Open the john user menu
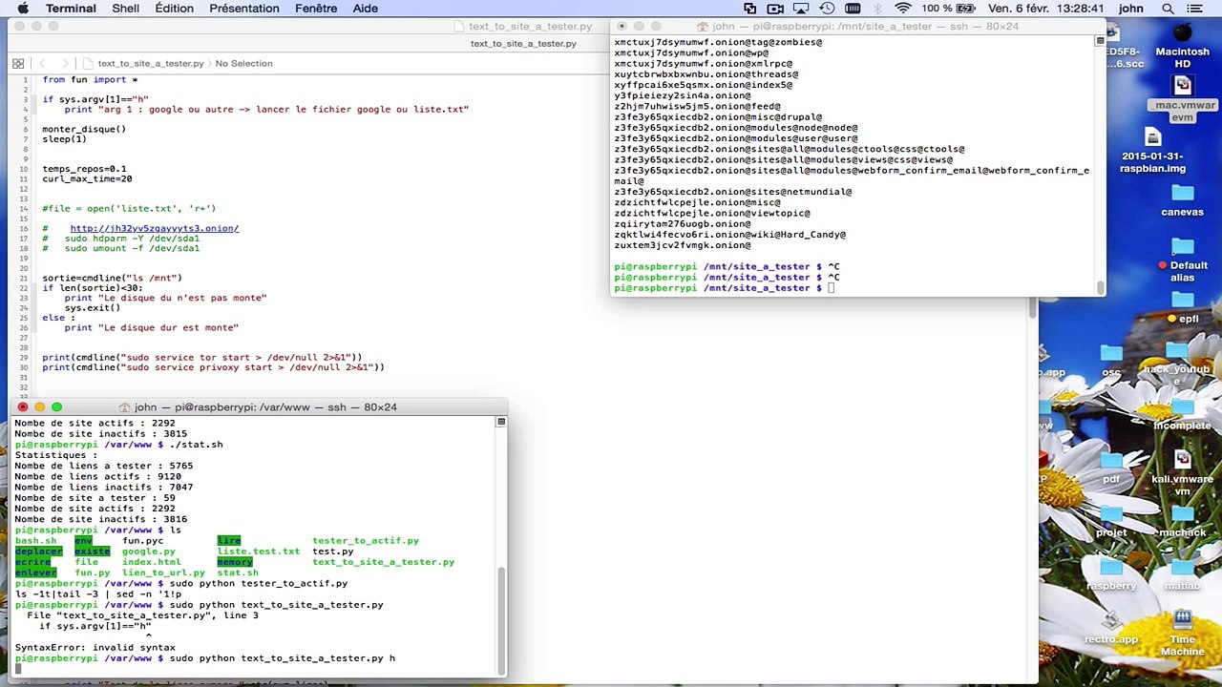 coord(1130,9)
